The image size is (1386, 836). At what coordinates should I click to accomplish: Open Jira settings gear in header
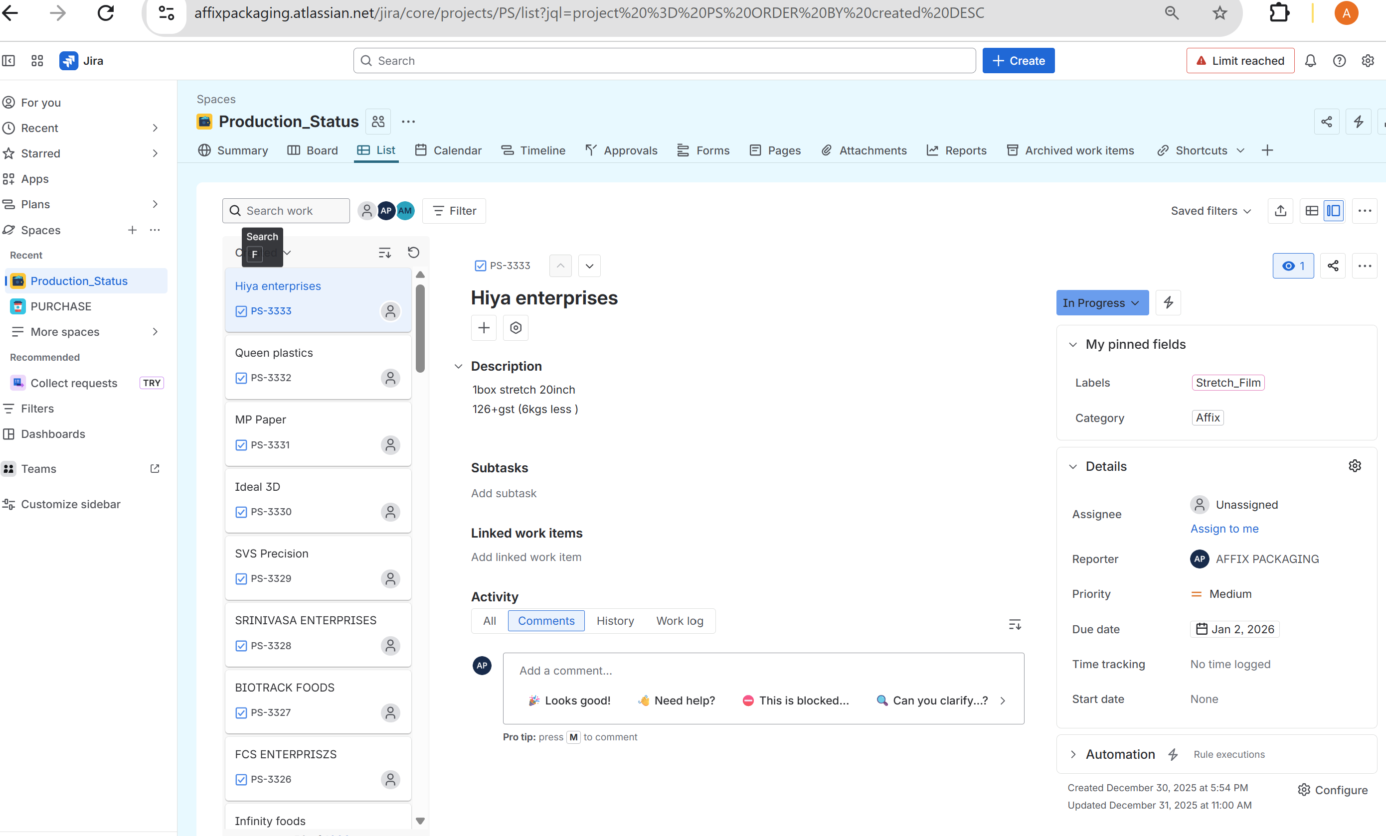(1368, 61)
